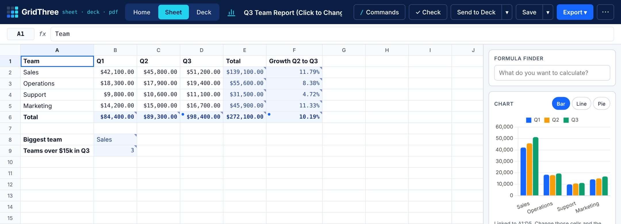Select column B header
This screenshot has height=224, width=621.
115,50
